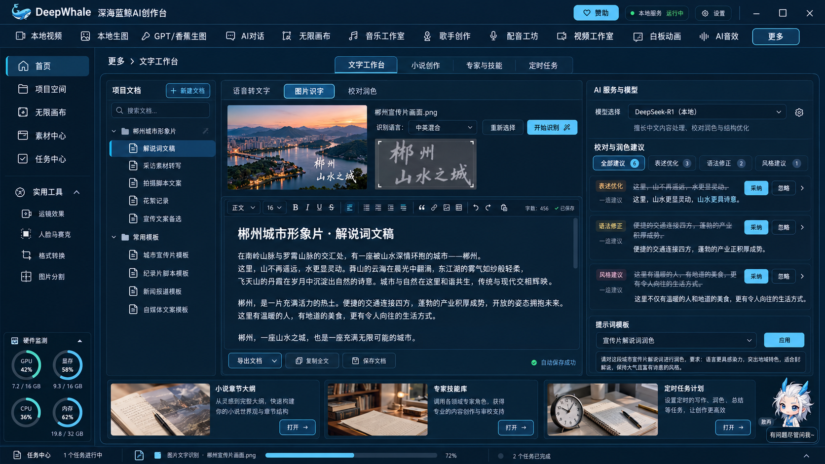Viewport: 825px width, 464px height.
Task: Click the 新建文档 button
Action: (188, 91)
